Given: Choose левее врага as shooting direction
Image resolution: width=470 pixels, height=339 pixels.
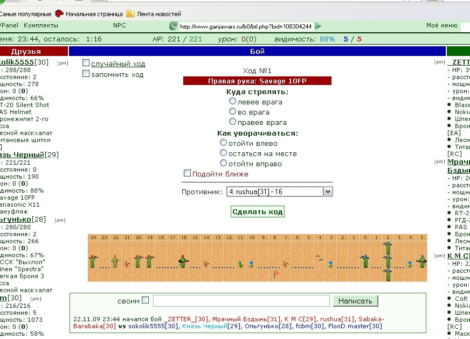Looking at the screenshot, I should click(232, 101).
